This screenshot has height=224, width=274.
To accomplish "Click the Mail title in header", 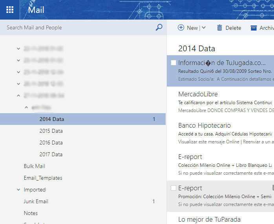I will click(x=36, y=10).
